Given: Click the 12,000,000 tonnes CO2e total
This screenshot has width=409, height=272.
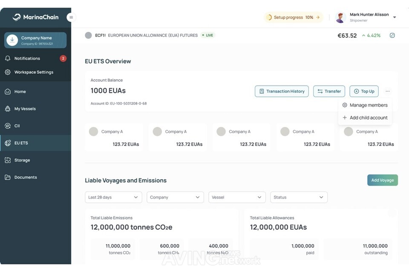Looking at the screenshot, I should click(x=132, y=227).
